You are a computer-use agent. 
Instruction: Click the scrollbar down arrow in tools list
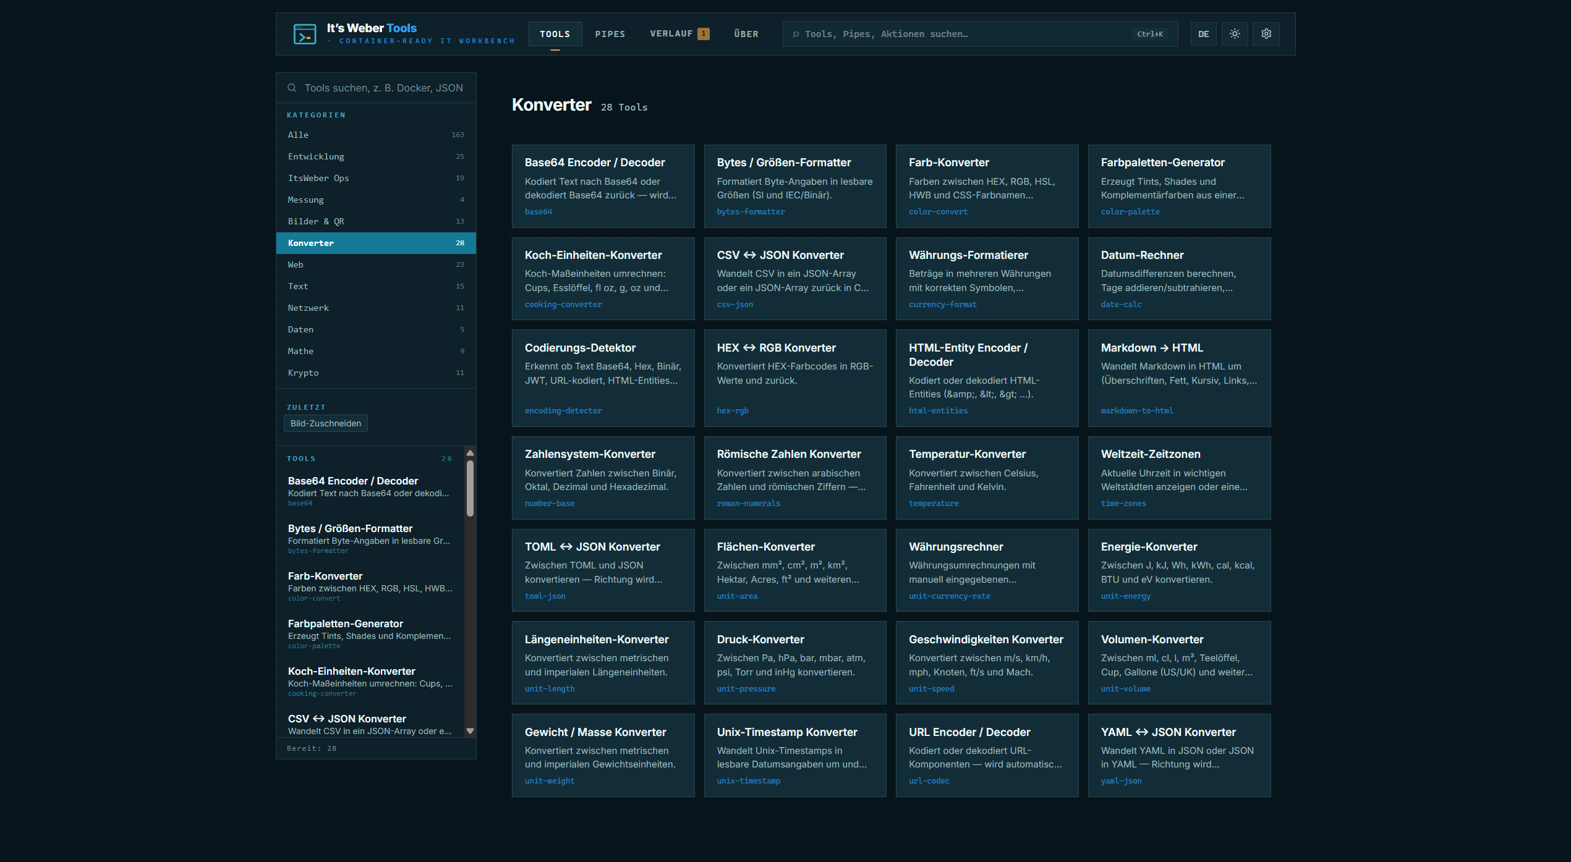[x=470, y=731]
